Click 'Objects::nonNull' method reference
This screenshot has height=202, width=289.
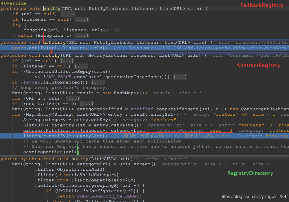(x=80, y=169)
